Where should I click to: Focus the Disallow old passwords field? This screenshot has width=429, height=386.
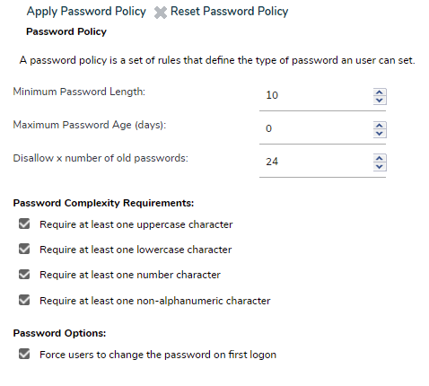316,162
